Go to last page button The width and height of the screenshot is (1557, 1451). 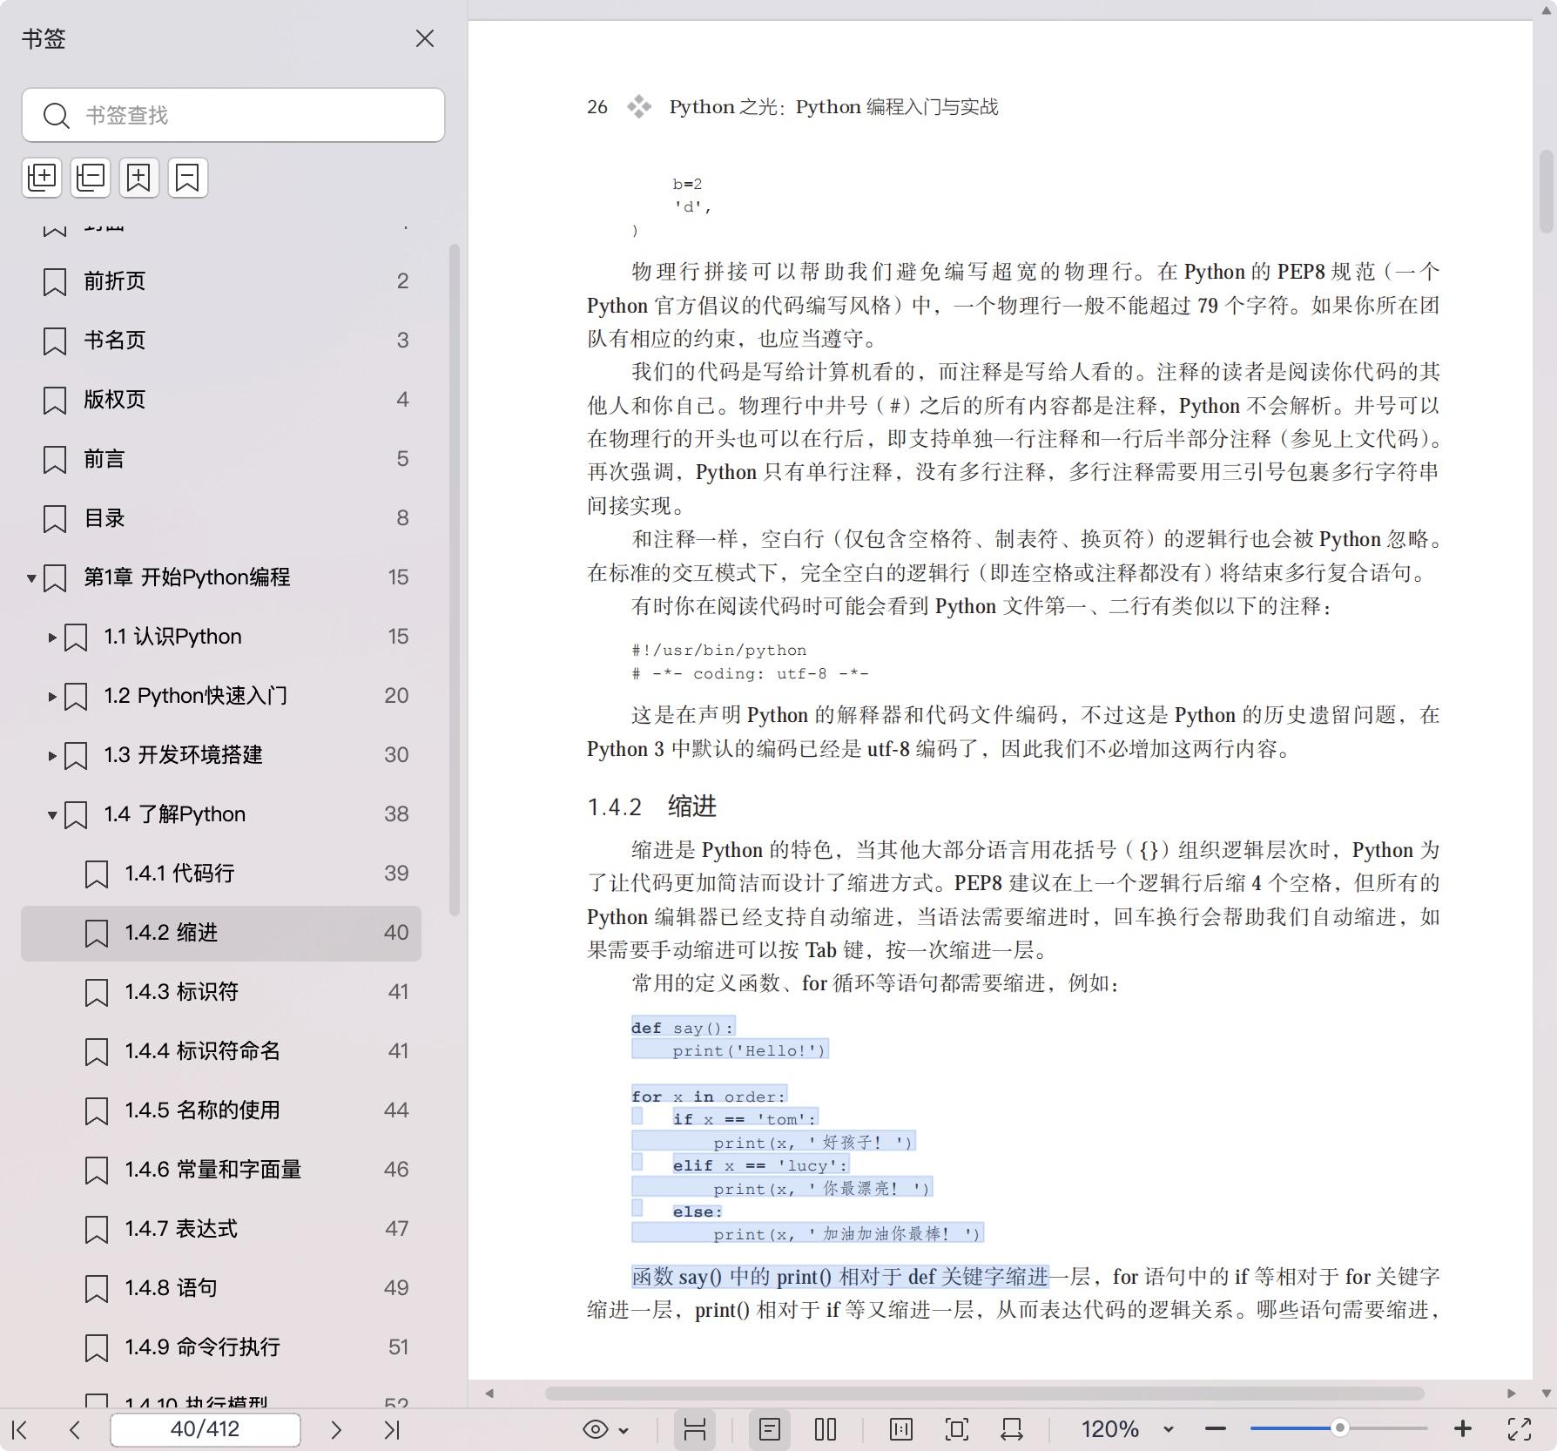pyautogui.click(x=392, y=1429)
